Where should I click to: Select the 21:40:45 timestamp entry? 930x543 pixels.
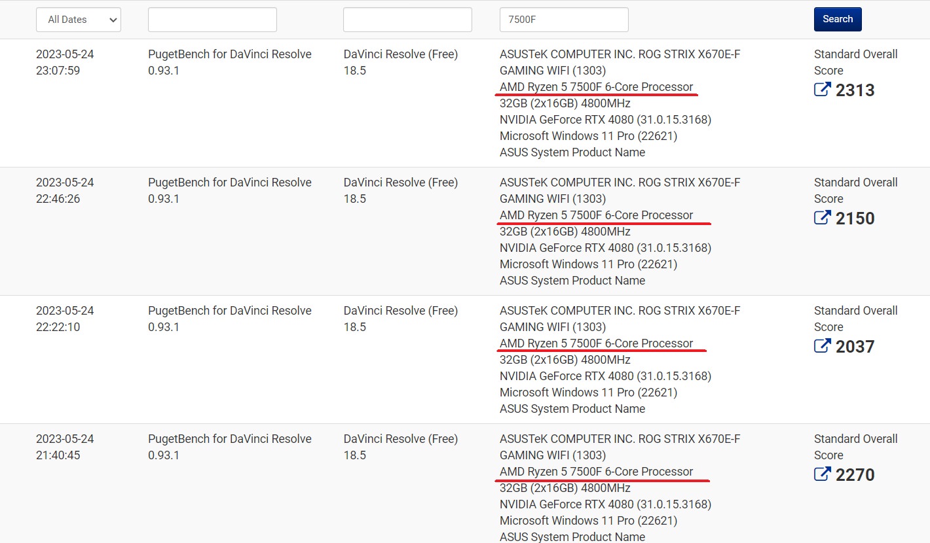[x=58, y=455]
